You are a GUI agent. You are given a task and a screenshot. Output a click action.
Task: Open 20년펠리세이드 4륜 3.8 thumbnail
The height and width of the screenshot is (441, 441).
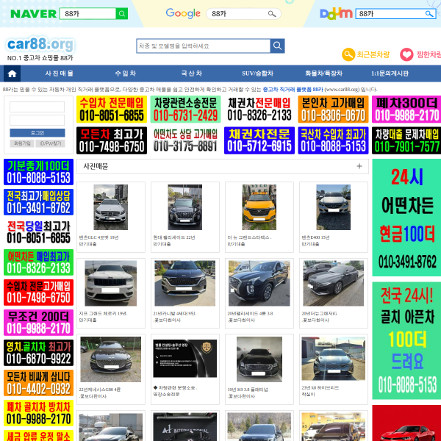(x=259, y=283)
